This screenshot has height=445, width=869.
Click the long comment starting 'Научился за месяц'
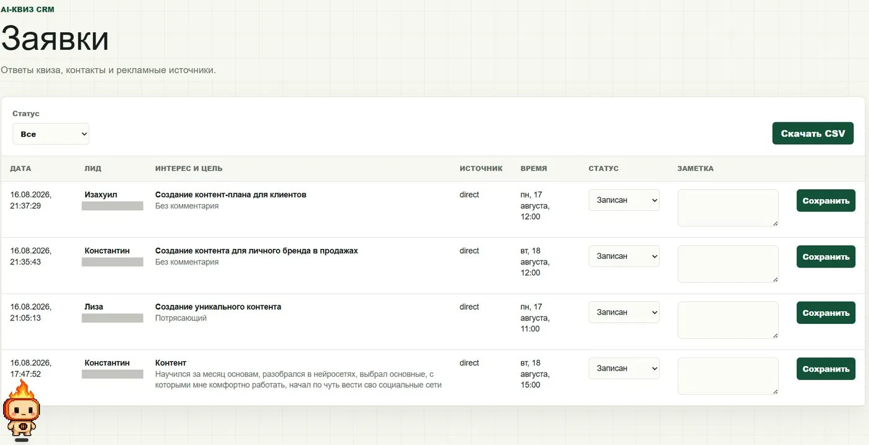299,379
